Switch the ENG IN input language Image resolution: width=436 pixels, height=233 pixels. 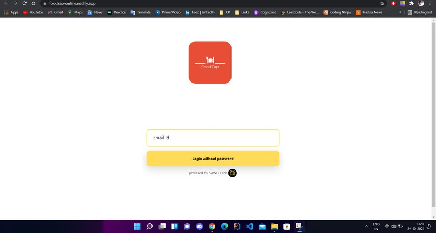[x=376, y=227]
